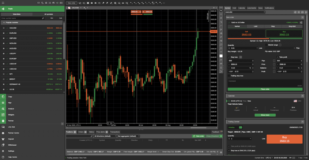The width and height of the screenshot is (309, 160).
Task: Open positions panel settings gear
Action: [221, 152]
